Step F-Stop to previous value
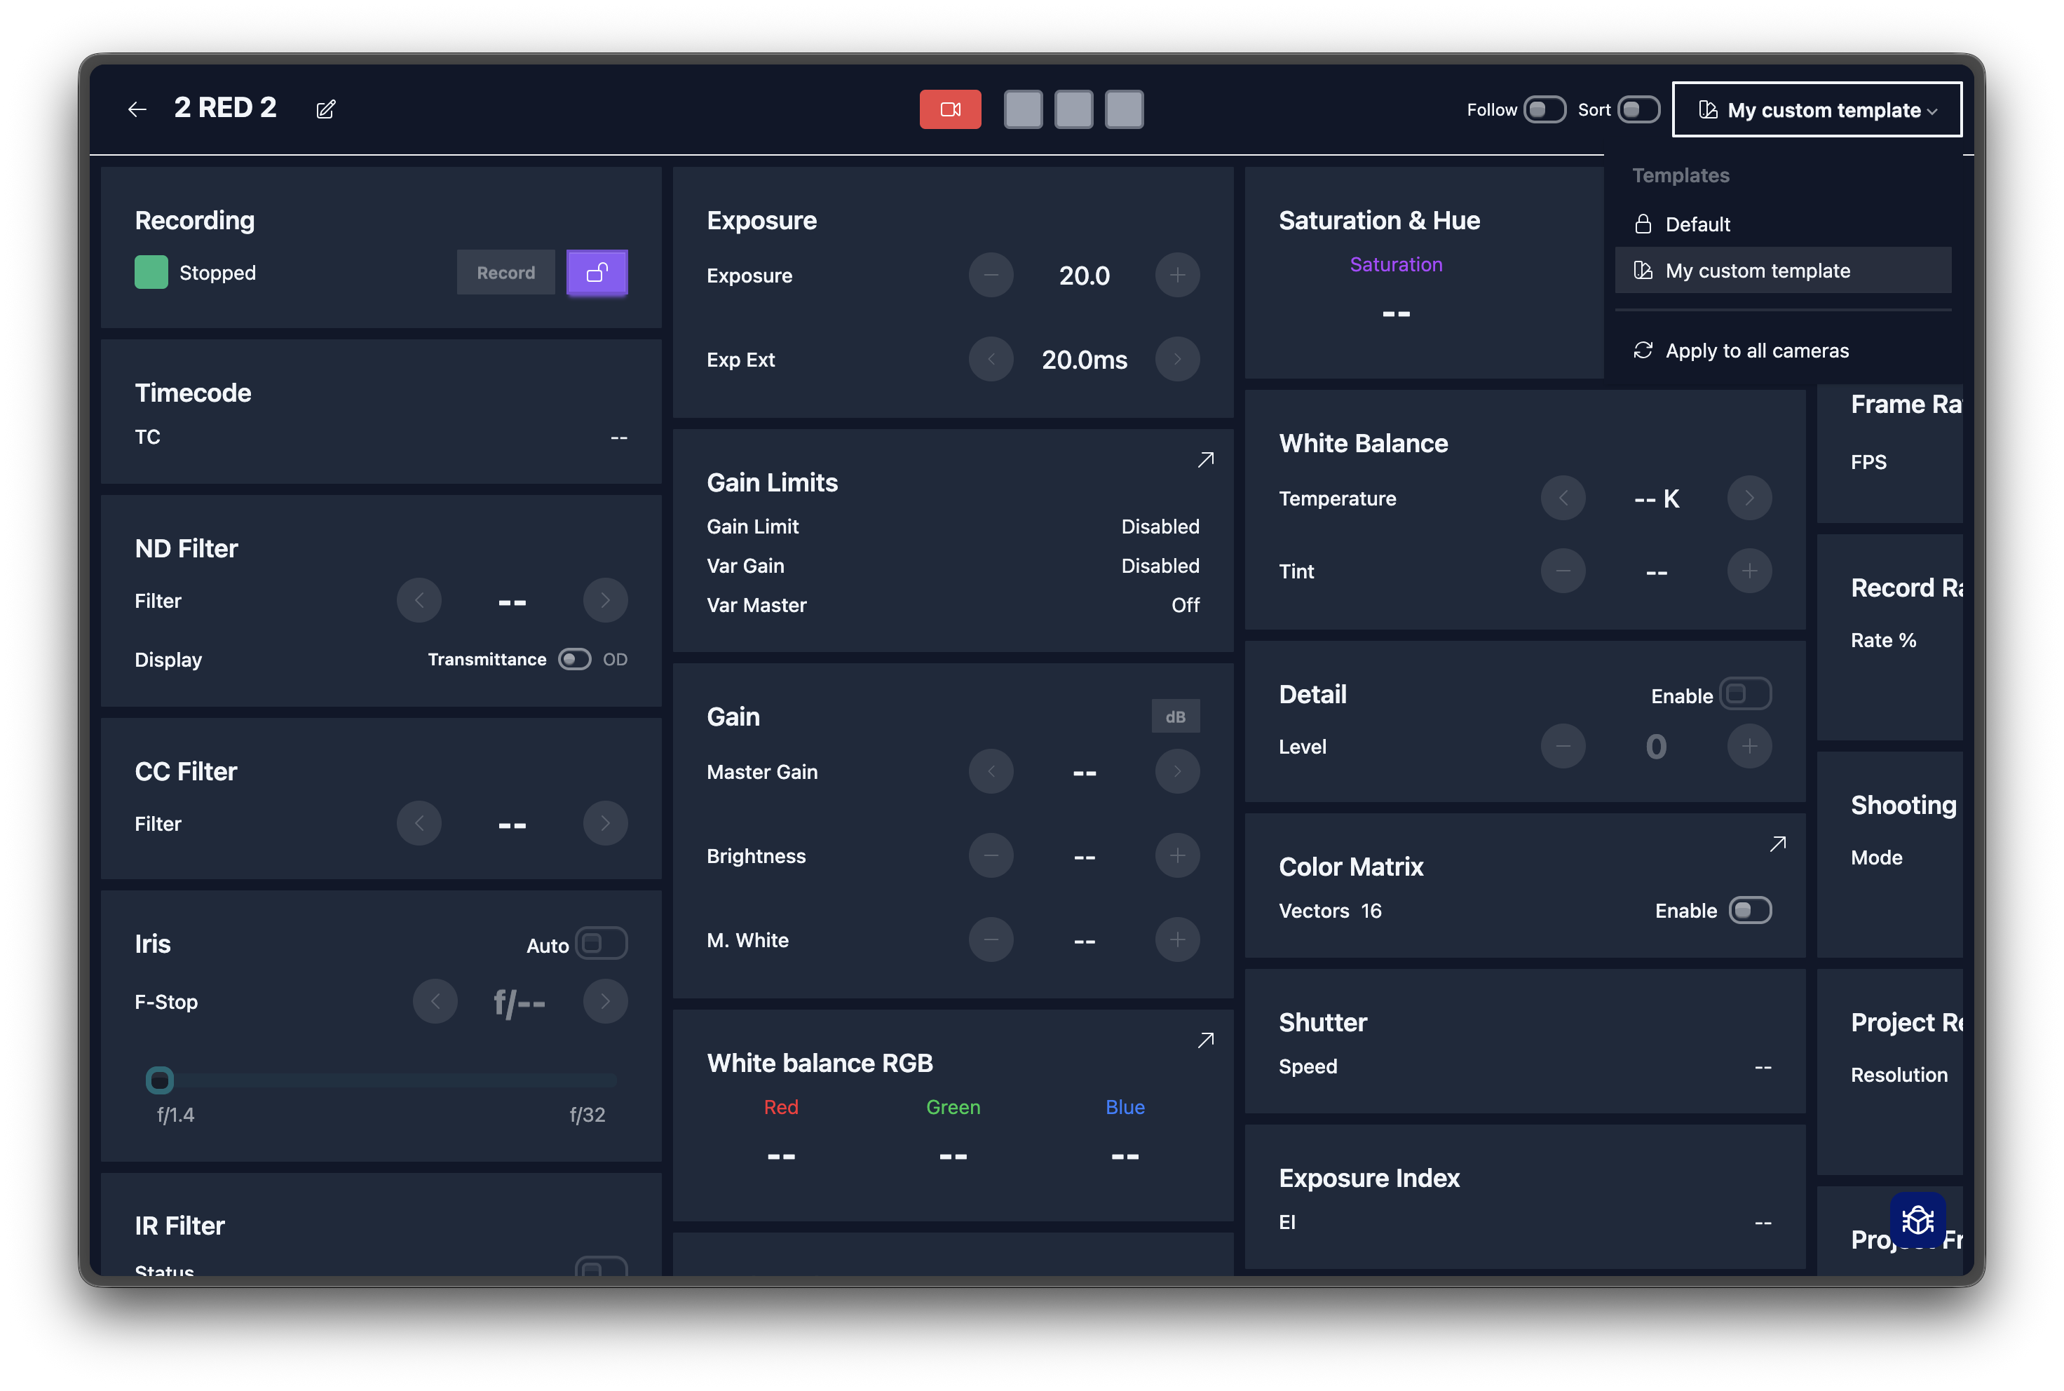 pos(435,1002)
